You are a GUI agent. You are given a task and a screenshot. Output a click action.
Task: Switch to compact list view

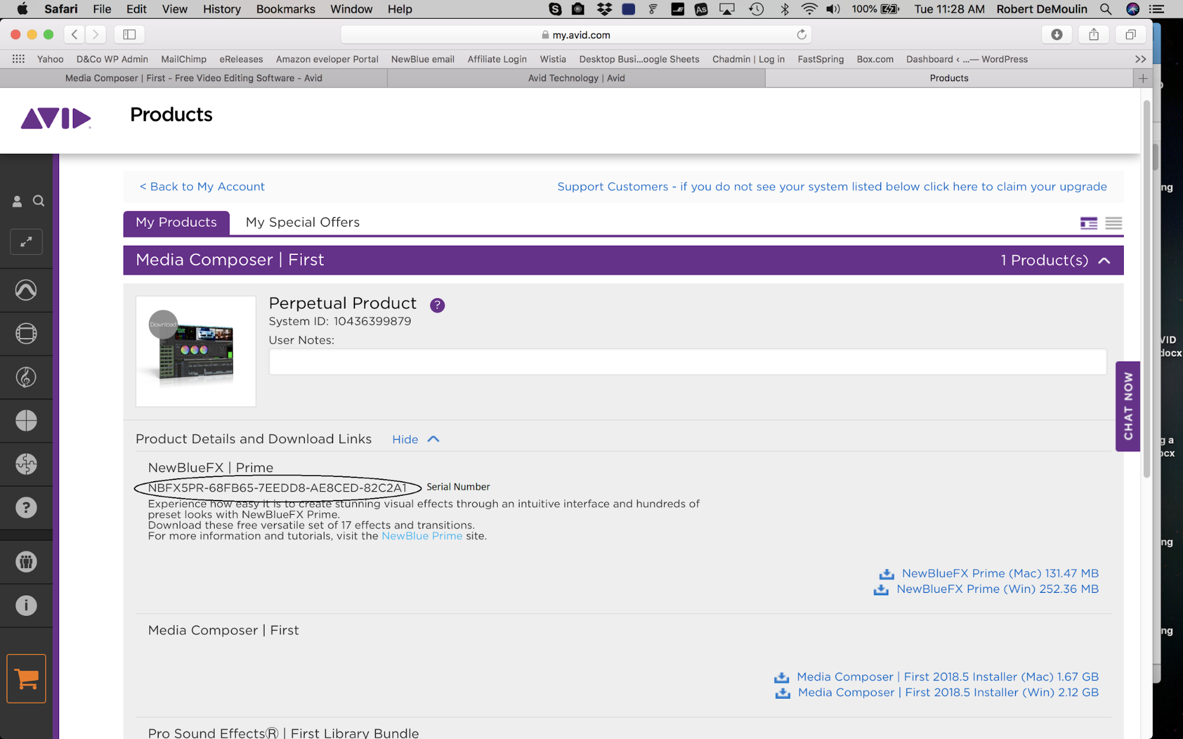(x=1113, y=223)
